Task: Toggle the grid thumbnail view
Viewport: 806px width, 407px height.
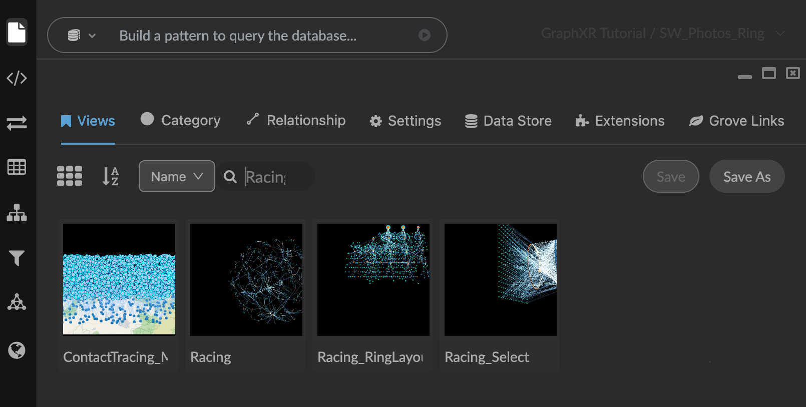Action: tap(70, 176)
